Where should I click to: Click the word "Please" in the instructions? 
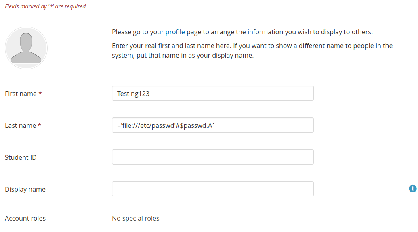pyautogui.click(x=122, y=32)
